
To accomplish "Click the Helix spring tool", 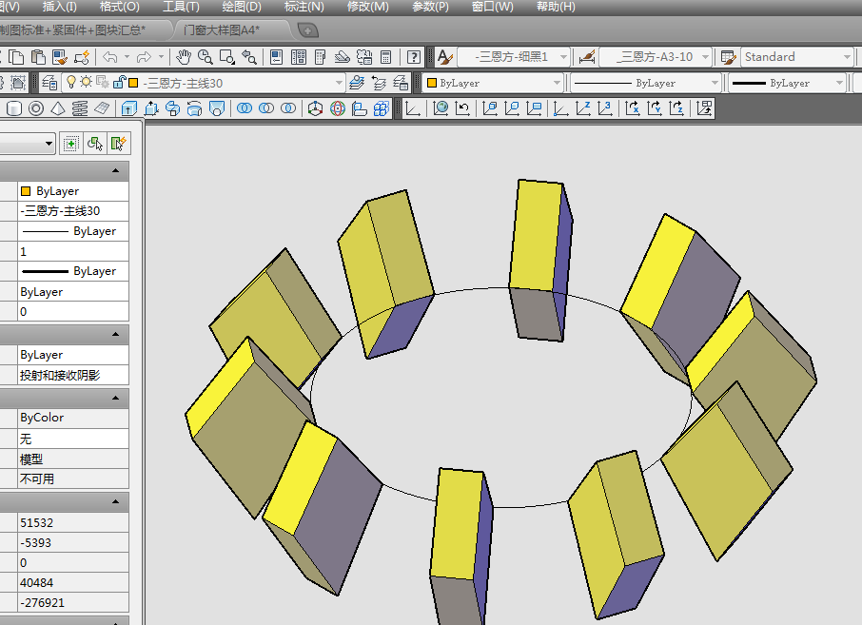I will coord(80,108).
